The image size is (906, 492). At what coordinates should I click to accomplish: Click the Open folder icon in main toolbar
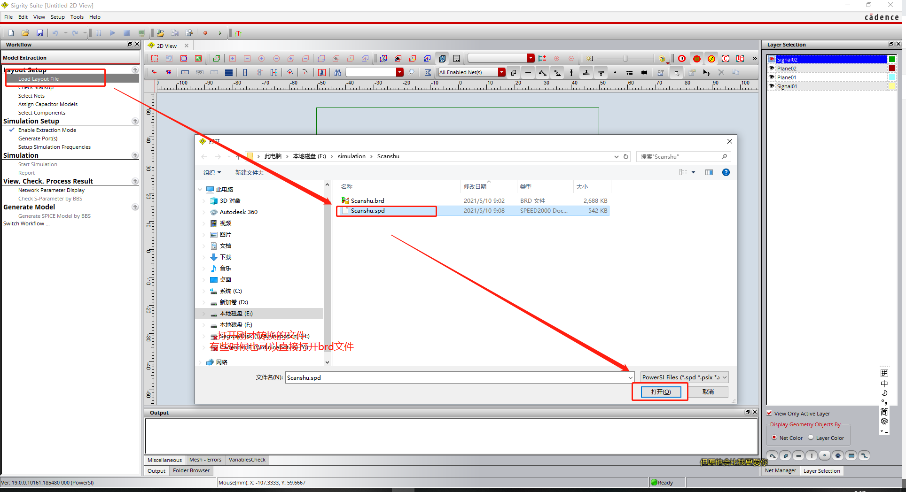(25, 33)
